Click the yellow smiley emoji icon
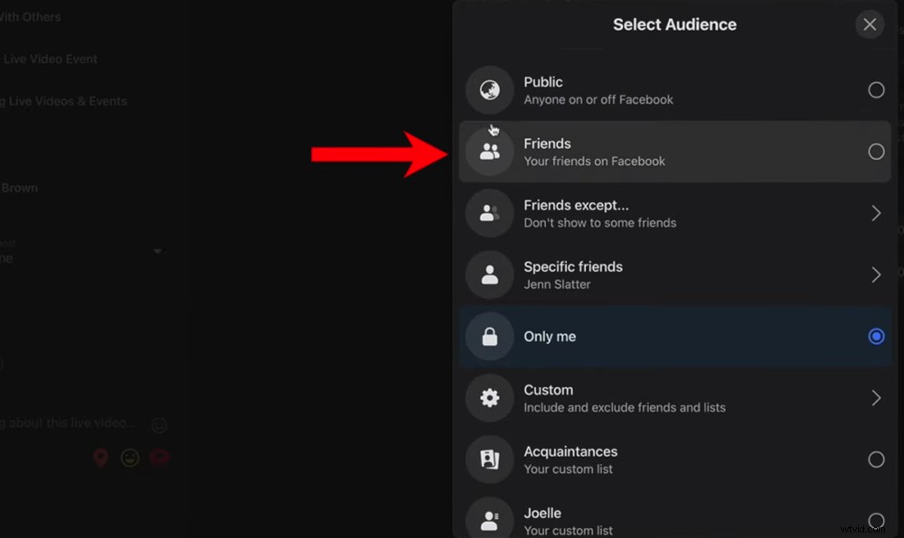The height and width of the screenshot is (538, 904). tap(129, 458)
